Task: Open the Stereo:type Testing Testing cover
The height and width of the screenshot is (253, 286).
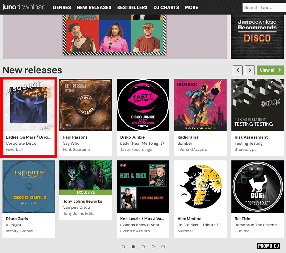Action: [x=257, y=105]
